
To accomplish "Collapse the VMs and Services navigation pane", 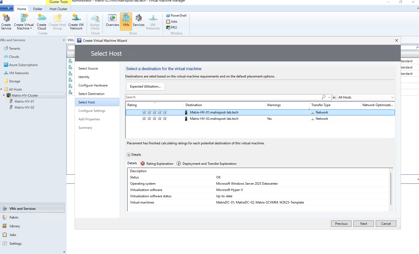I will [64, 40].
